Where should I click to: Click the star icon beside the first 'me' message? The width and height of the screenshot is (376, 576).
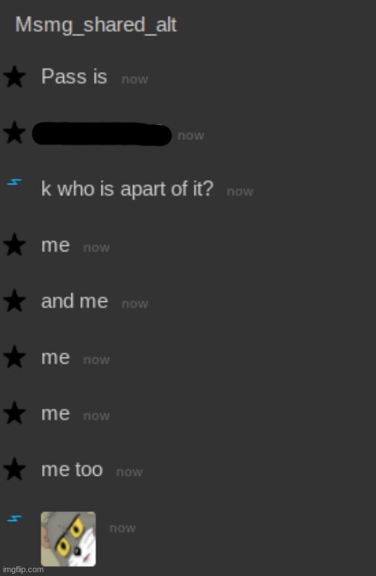pos(14,245)
